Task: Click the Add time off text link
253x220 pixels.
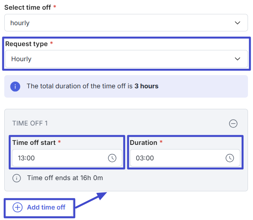Action: click(x=46, y=207)
